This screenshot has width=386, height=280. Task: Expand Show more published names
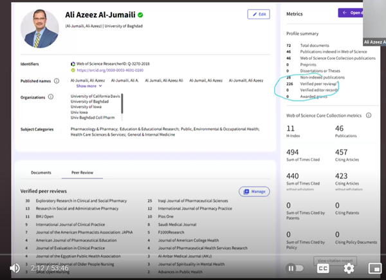pos(89,86)
